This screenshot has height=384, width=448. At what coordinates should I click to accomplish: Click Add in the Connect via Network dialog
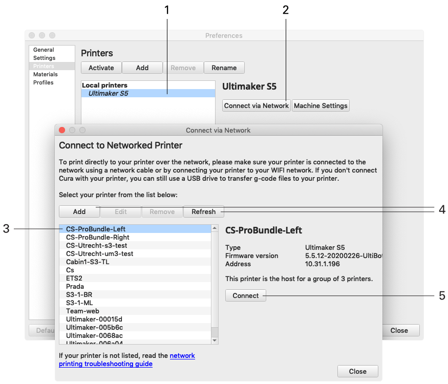coord(79,211)
